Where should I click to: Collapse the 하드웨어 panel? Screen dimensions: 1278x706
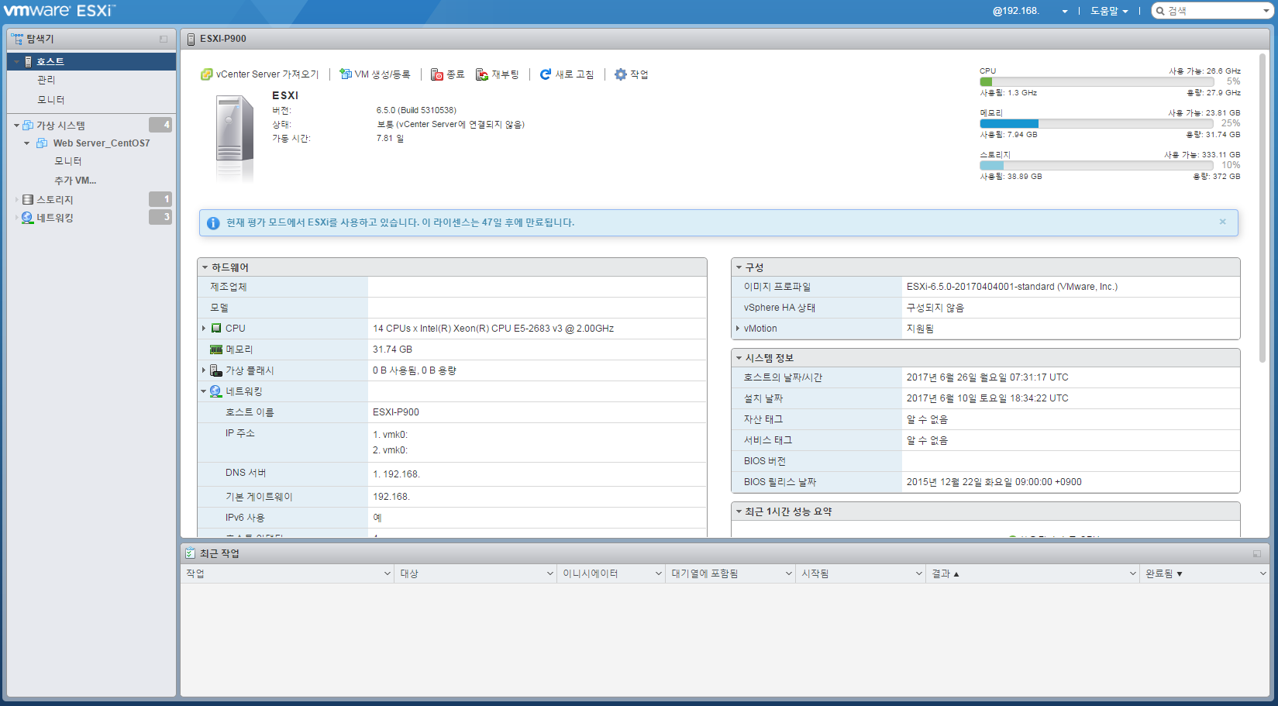click(205, 267)
